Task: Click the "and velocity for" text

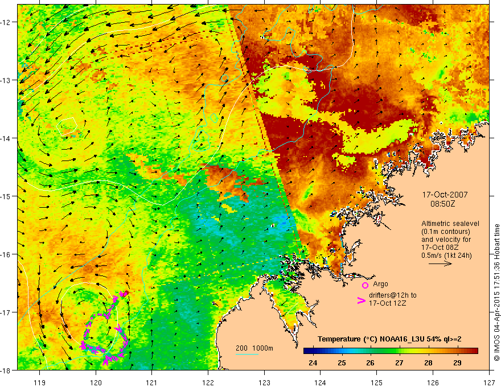Action: click(x=446, y=239)
